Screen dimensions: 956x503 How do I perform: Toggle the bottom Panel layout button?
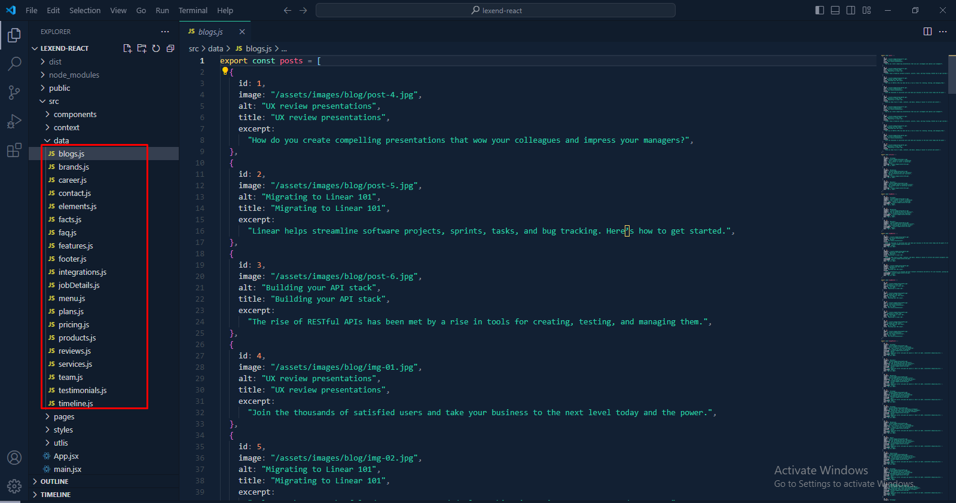(x=835, y=10)
